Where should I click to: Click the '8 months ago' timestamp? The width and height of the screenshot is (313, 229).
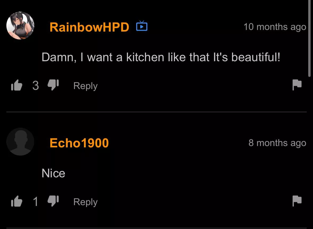click(277, 143)
